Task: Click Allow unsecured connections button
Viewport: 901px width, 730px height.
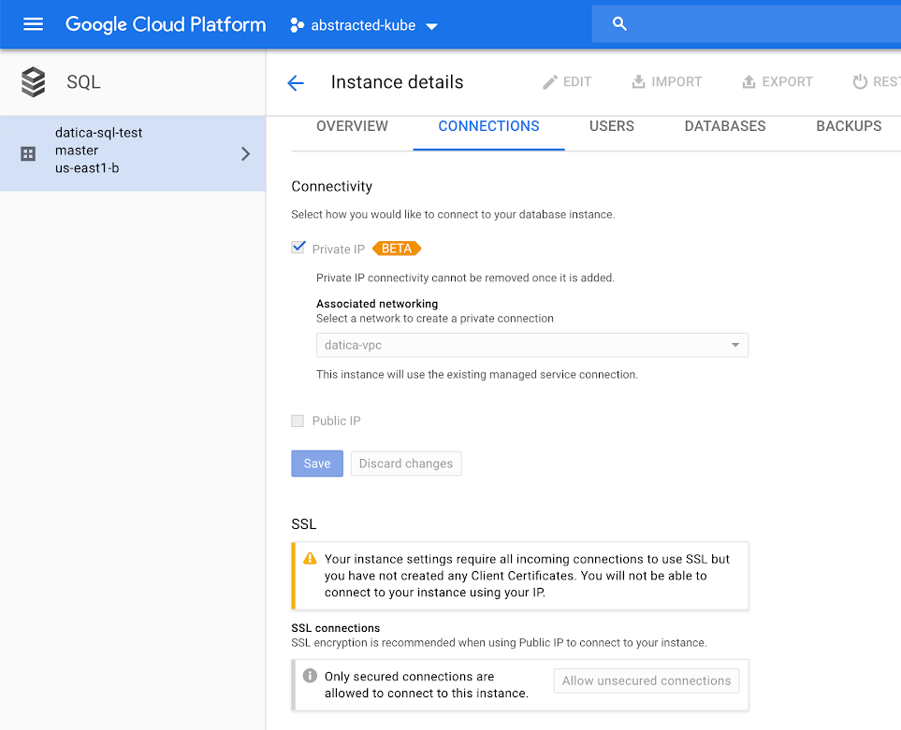Action: (647, 680)
